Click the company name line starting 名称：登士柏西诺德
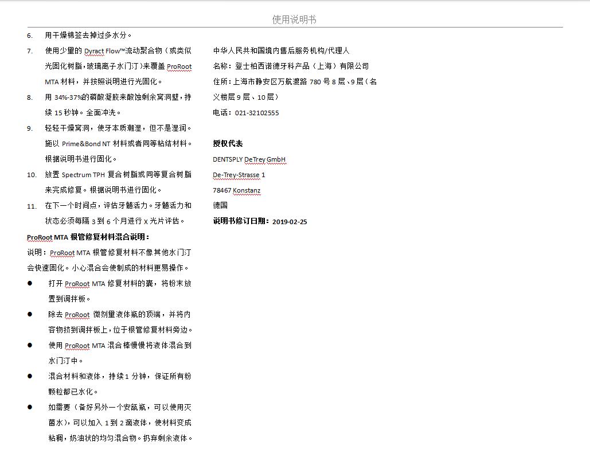The image size is (590, 450). [291, 66]
